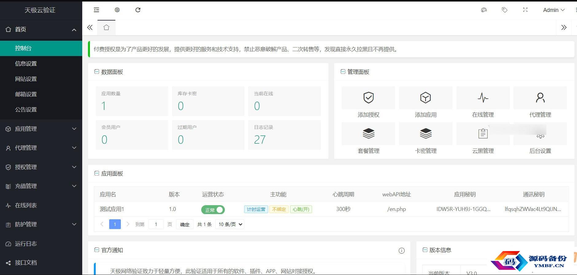Screen dimensions: 577x275
Task: Open 运行日志 in the sidebar
Action: pos(41,243)
